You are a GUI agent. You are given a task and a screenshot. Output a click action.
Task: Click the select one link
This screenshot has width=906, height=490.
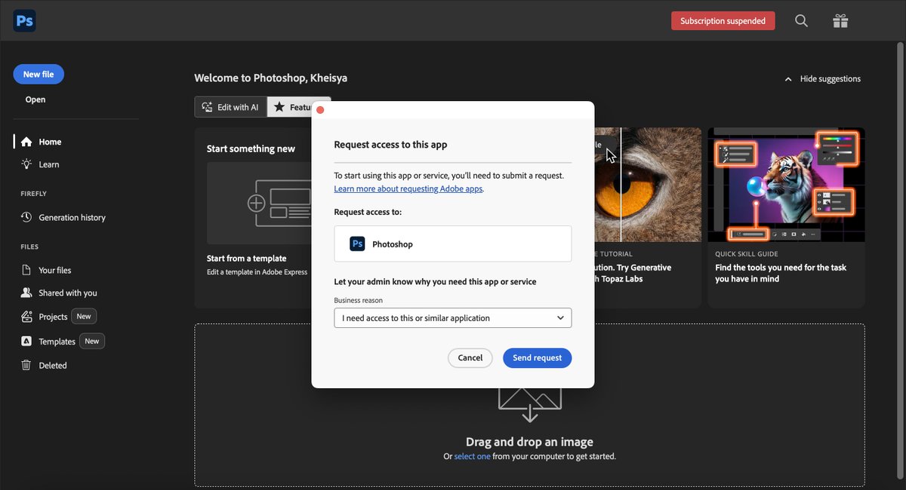click(x=473, y=456)
